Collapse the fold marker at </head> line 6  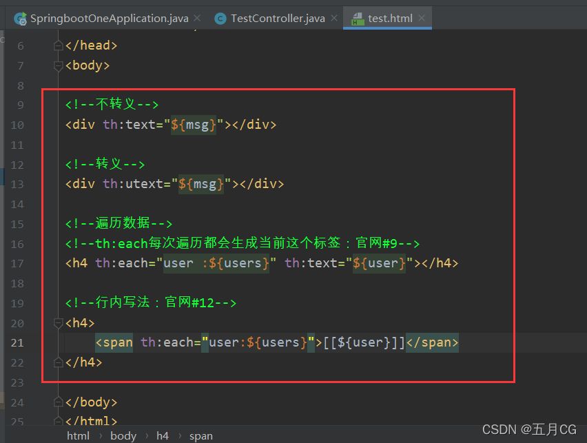coord(58,45)
